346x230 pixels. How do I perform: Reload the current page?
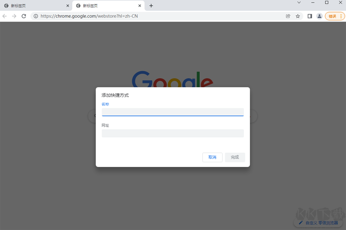click(x=24, y=16)
